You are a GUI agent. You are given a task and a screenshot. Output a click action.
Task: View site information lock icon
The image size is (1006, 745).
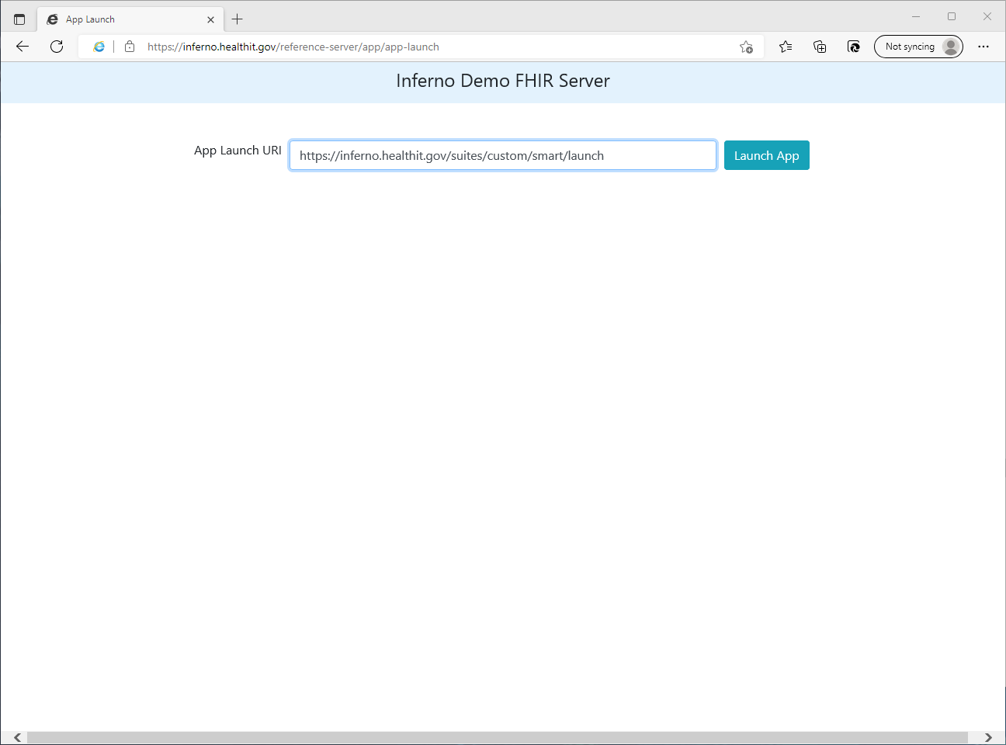click(130, 47)
